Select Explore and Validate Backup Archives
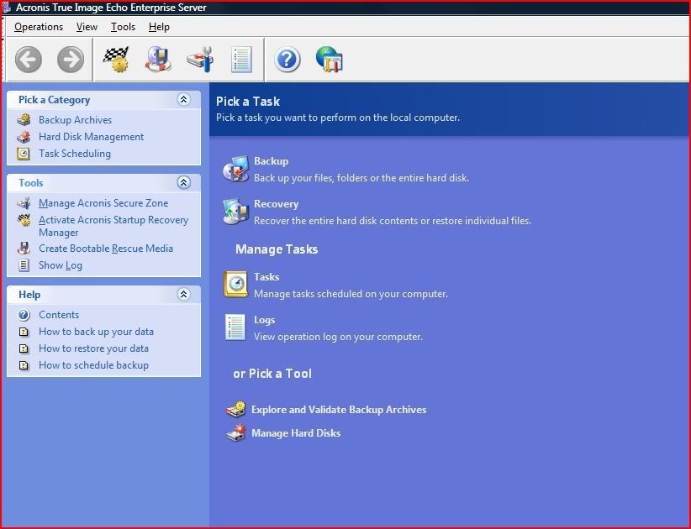Image resolution: width=691 pixels, height=529 pixels. pyautogui.click(x=338, y=410)
